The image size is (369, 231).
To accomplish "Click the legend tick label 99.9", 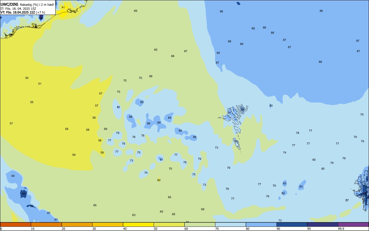I will [x=341, y=229].
